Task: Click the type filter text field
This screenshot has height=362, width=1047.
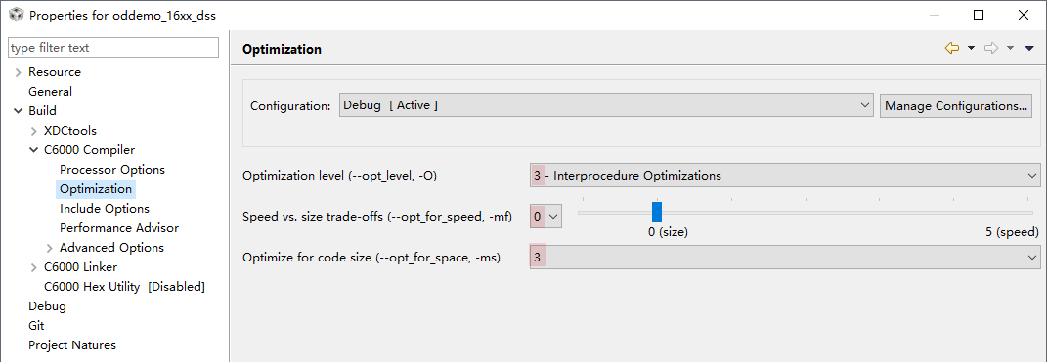Action: click(112, 48)
